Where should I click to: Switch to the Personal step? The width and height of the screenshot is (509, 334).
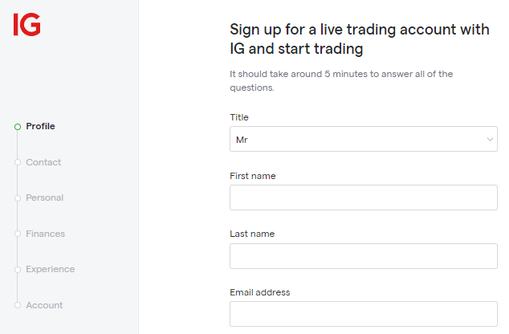coord(44,198)
